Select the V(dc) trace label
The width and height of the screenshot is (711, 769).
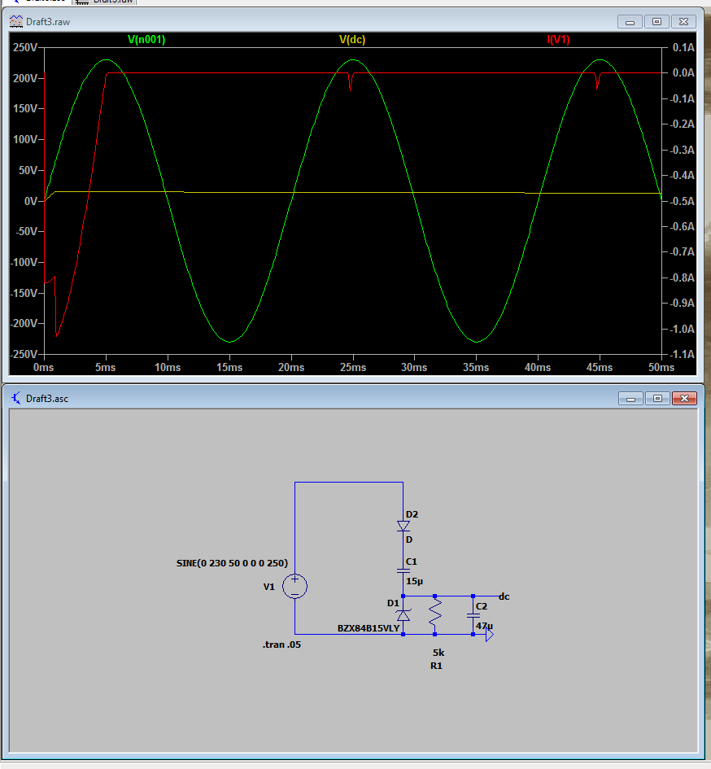coord(352,39)
